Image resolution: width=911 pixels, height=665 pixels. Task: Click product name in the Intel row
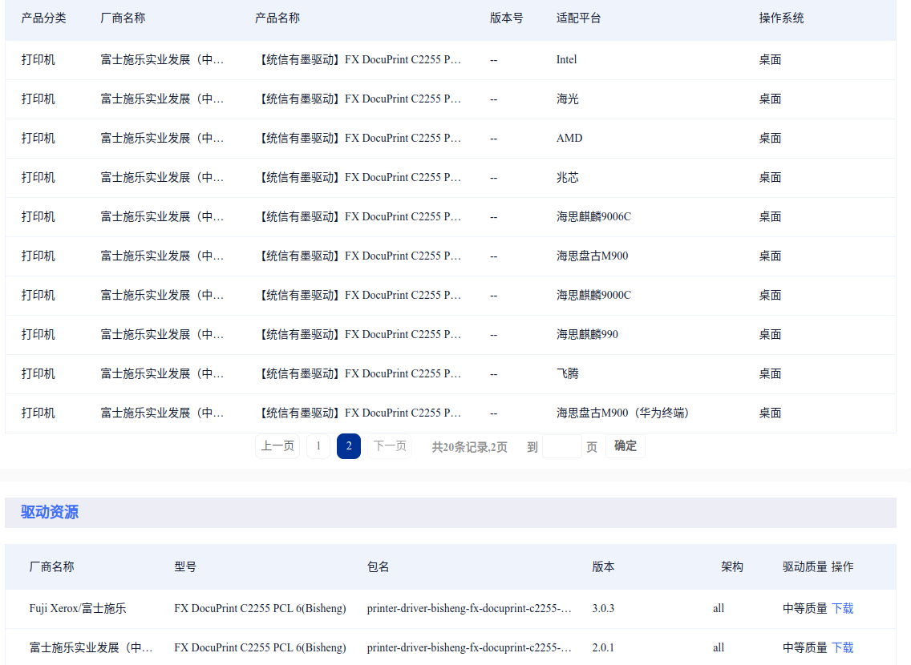(x=359, y=59)
